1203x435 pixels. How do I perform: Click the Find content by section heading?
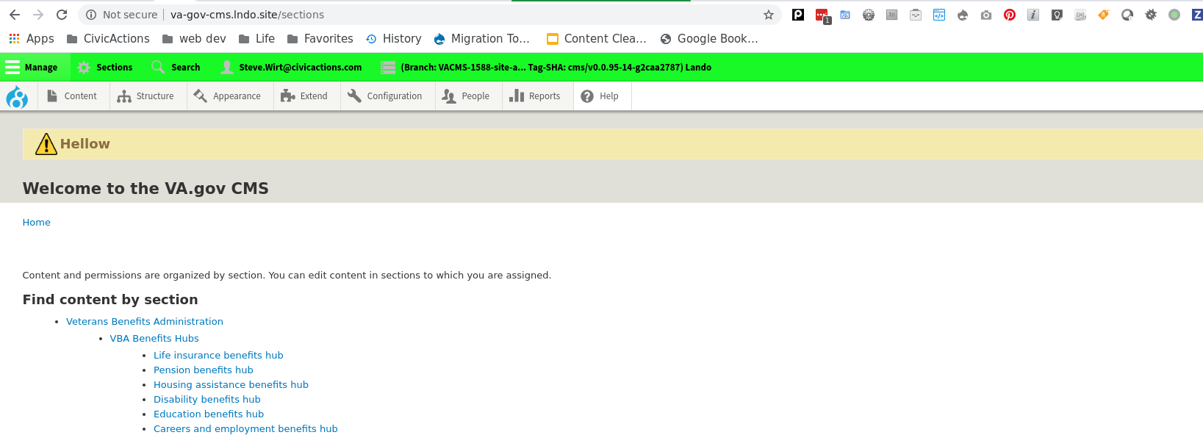[x=110, y=300]
